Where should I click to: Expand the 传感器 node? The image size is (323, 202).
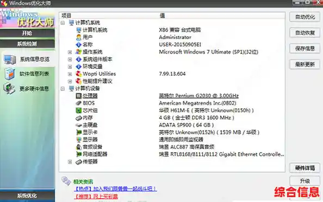[70, 162]
